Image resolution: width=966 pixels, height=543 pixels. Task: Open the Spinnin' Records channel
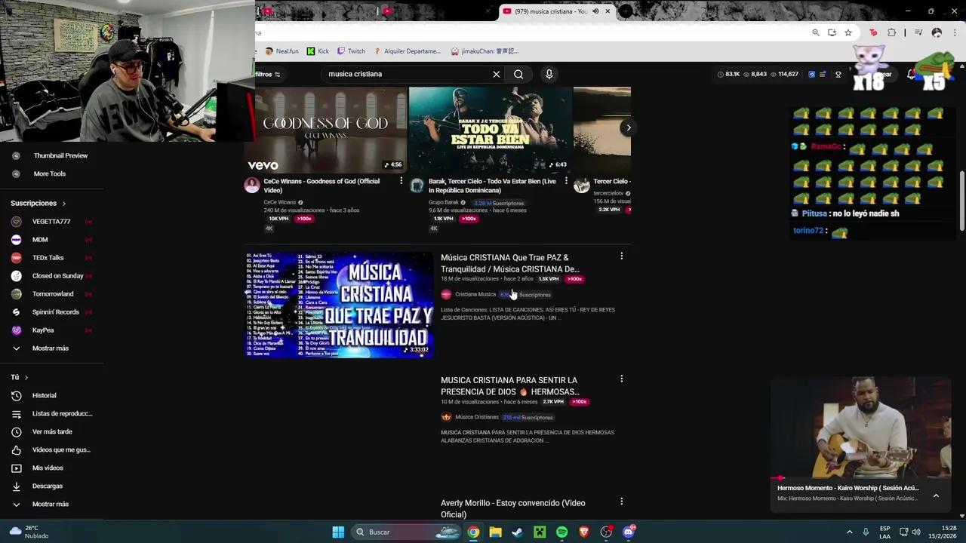click(x=55, y=311)
